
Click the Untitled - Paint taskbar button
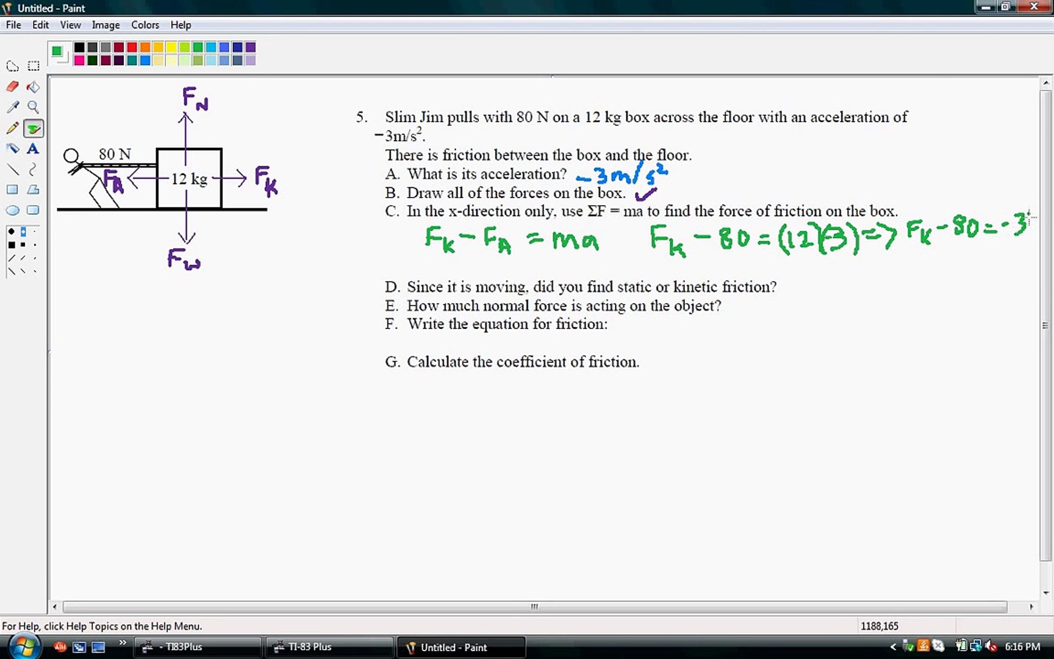461,647
